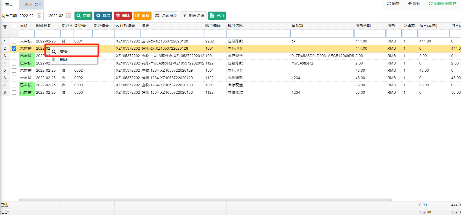This screenshot has height=215, width=461.
Task: Click 更新数据缓存 to update data cache
Action: (442, 4)
